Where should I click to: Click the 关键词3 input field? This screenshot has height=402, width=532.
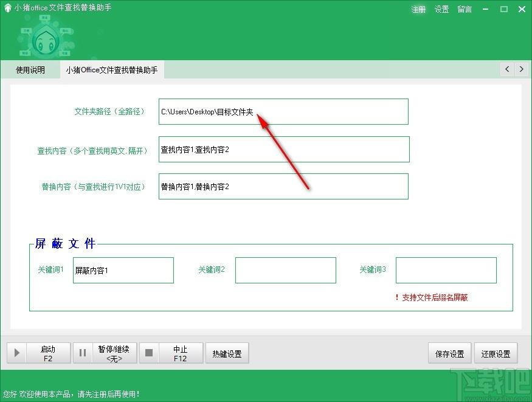446,271
